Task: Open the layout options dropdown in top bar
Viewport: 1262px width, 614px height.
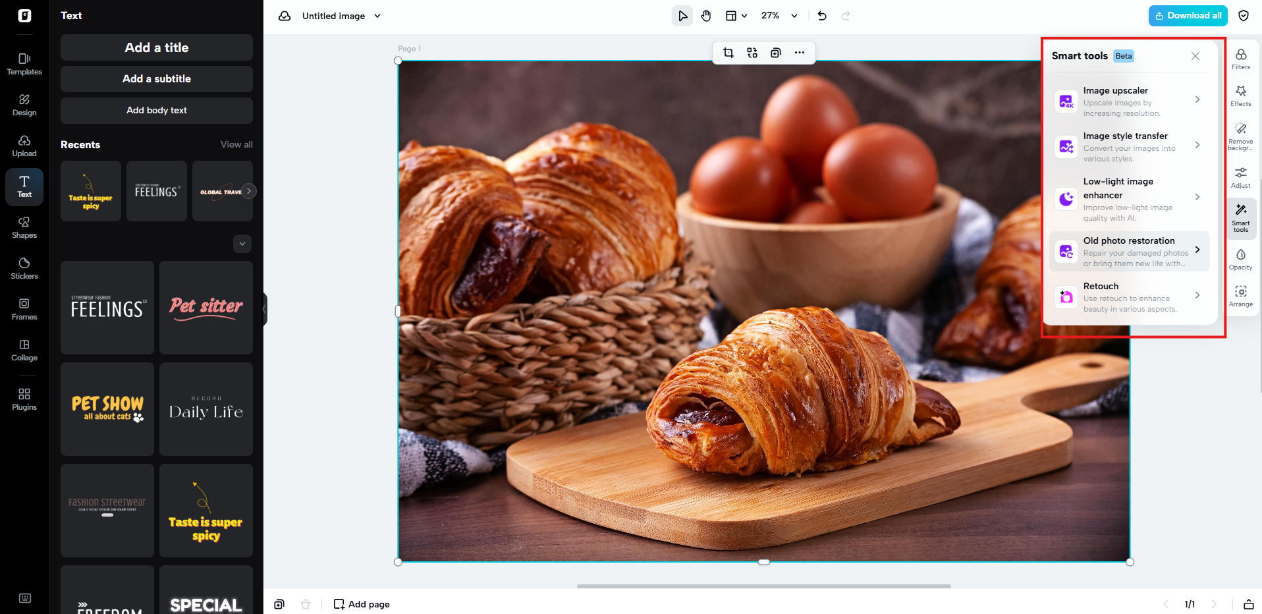Action: click(736, 16)
